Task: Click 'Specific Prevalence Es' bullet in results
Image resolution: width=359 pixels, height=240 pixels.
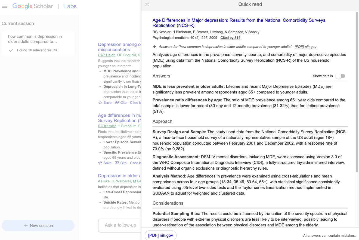Action: tap(122, 152)
